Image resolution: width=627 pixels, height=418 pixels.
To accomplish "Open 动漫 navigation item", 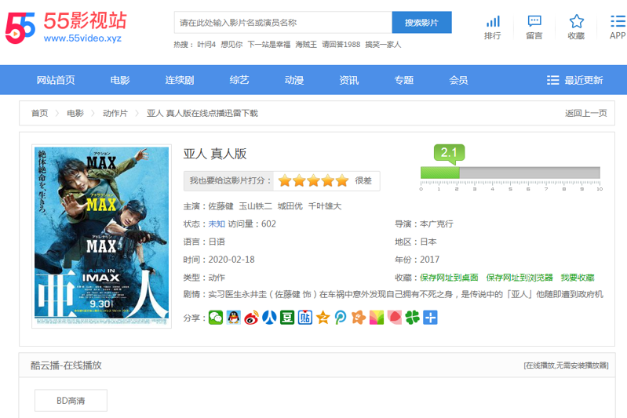I will coord(294,80).
